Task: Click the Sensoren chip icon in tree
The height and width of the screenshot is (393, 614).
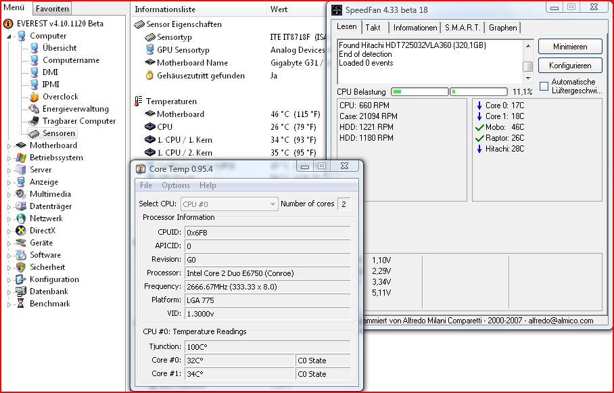Action: [34, 134]
